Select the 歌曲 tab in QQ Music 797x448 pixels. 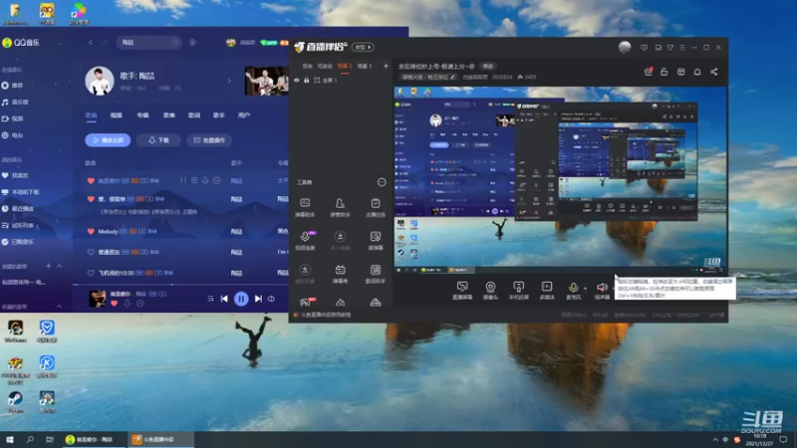click(x=91, y=115)
